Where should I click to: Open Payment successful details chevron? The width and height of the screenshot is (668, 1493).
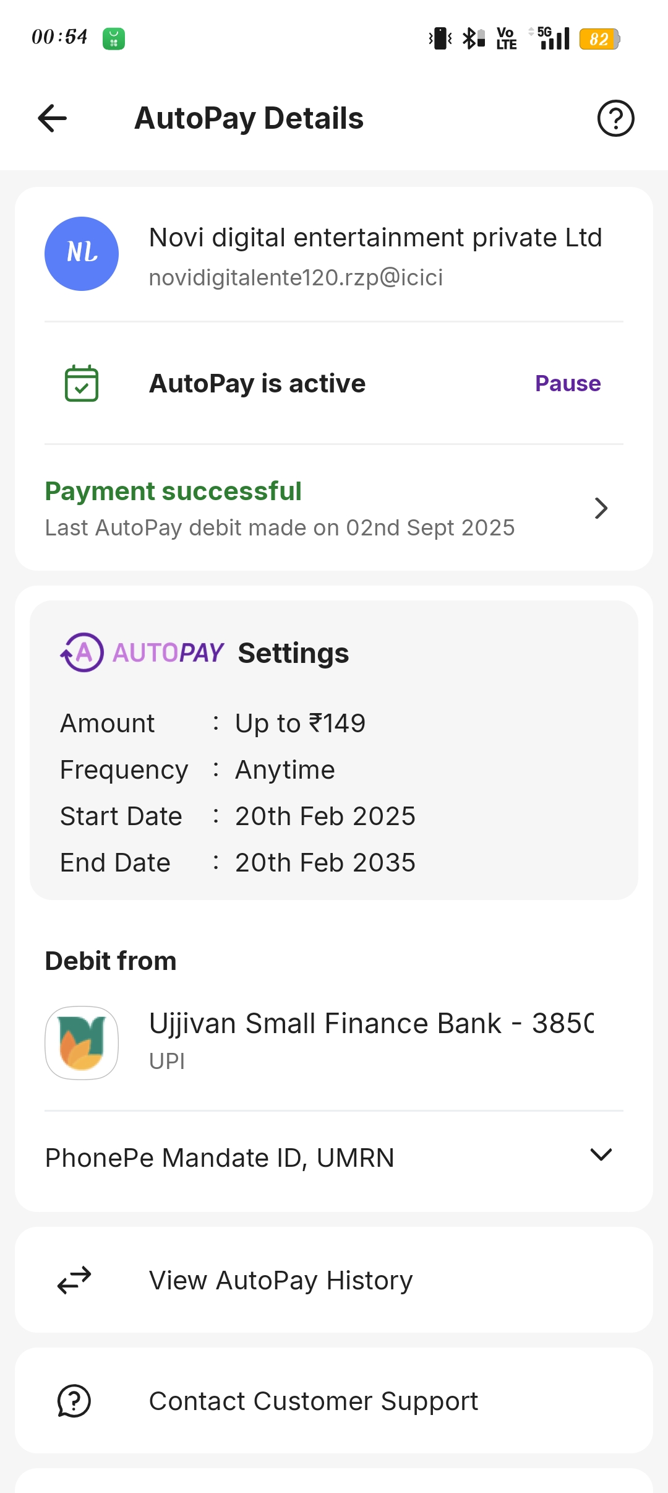tap(601, 508)
